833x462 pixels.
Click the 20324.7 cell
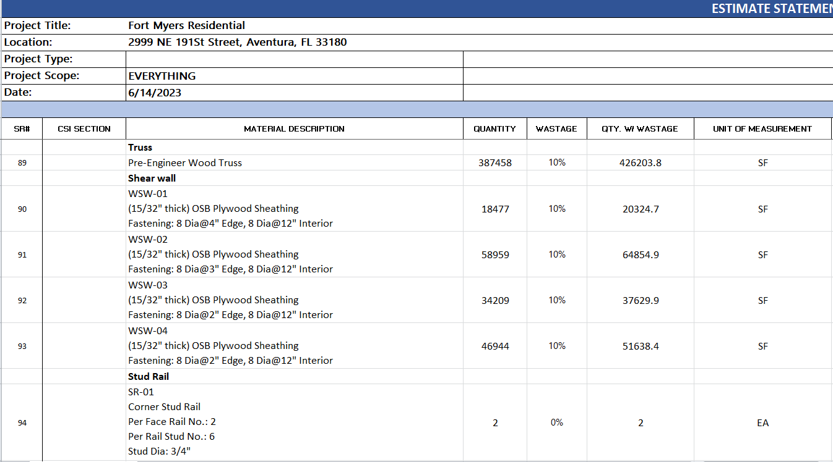641,209
